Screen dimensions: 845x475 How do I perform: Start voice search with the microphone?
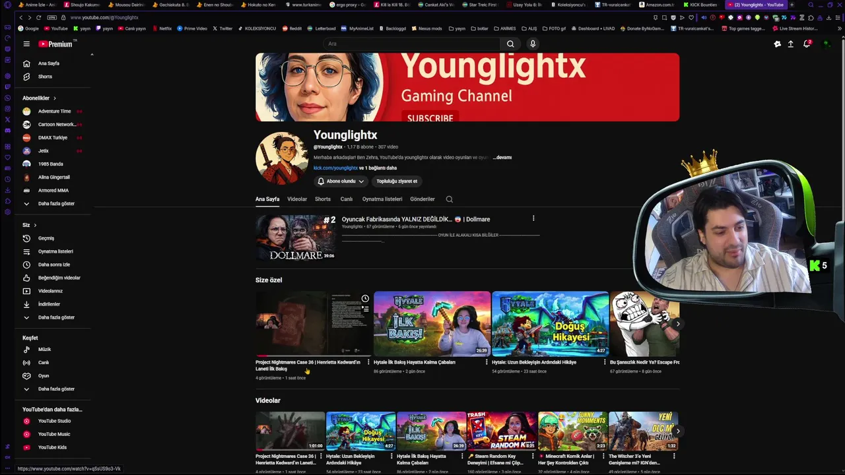pos(533,44)
